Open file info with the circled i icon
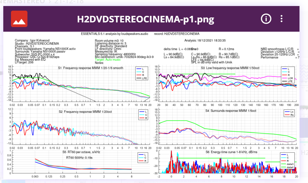 [266, 19]
